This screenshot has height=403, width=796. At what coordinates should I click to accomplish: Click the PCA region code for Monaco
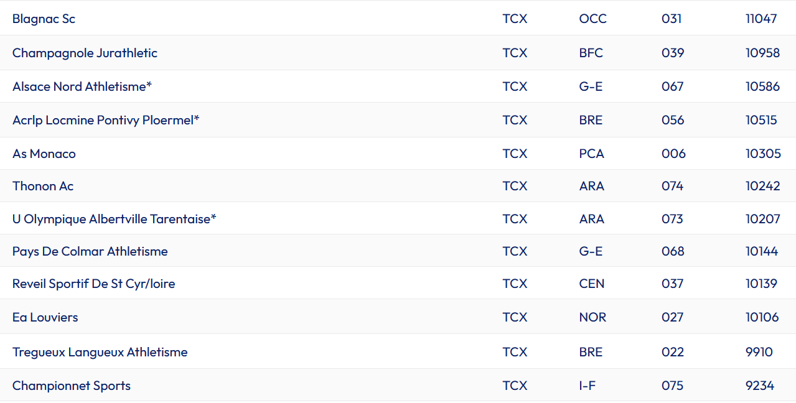[591, 154]
